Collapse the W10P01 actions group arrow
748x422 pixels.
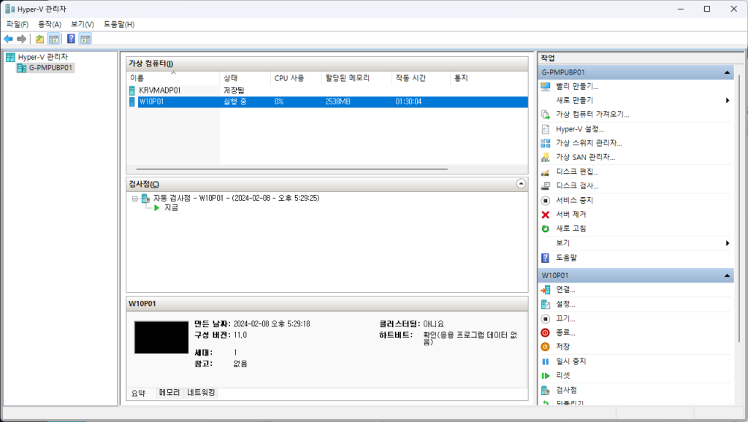pos(727,275)
